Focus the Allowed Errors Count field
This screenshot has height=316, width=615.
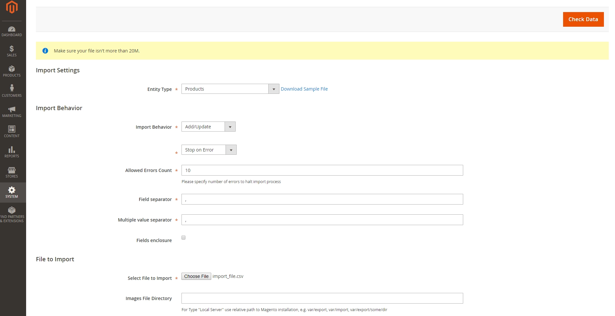(x=322, y=170)
